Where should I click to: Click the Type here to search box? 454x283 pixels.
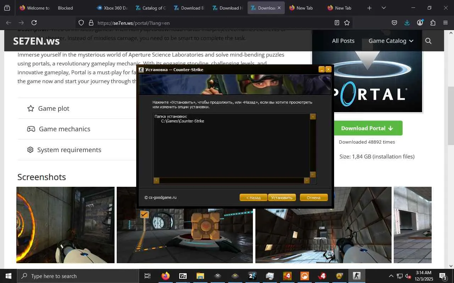pos(78,276)
